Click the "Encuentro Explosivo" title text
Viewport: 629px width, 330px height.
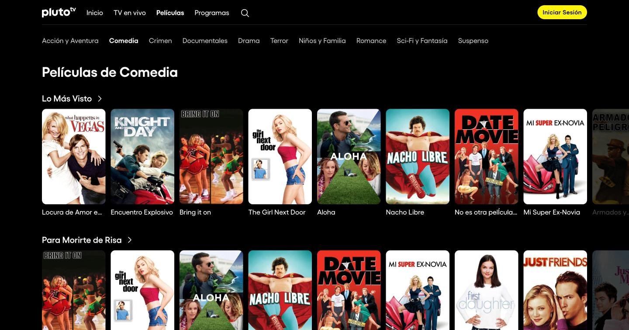142,212
